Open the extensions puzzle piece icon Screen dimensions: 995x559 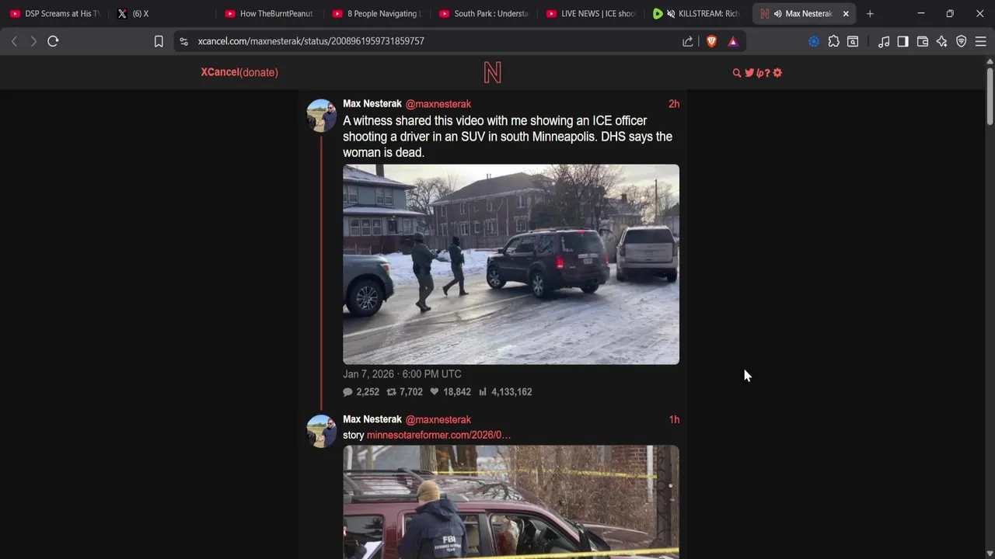834,41
